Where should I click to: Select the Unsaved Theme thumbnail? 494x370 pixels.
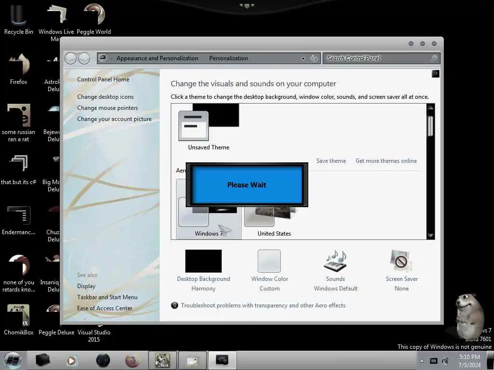coord(208,127)
